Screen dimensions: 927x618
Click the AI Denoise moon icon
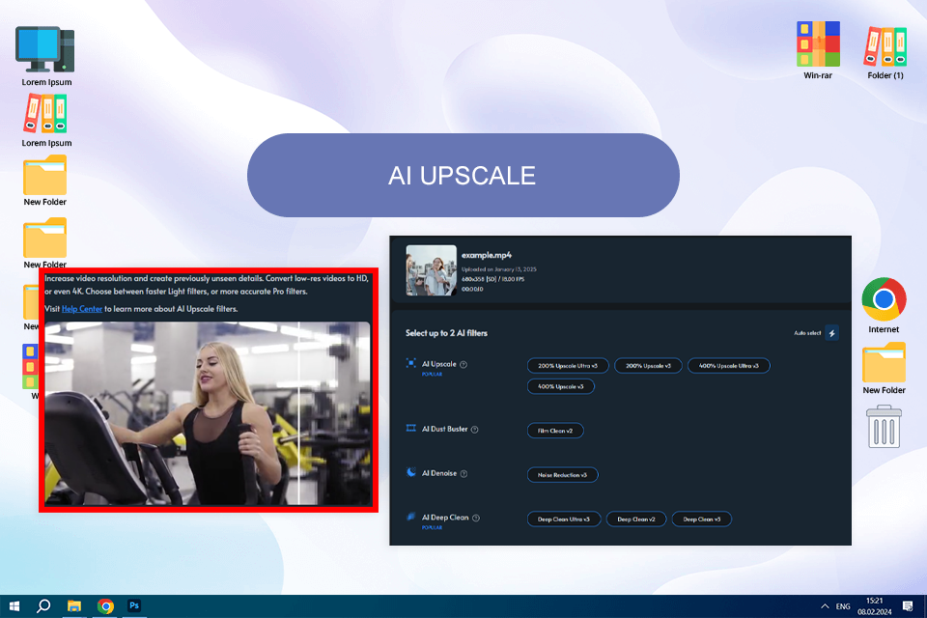click(x=411, y=472)
